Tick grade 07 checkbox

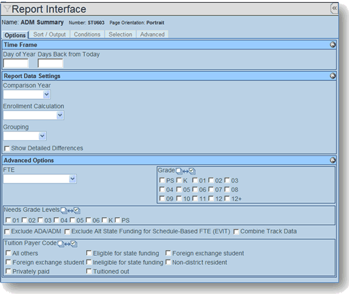[x=211, y=189]
